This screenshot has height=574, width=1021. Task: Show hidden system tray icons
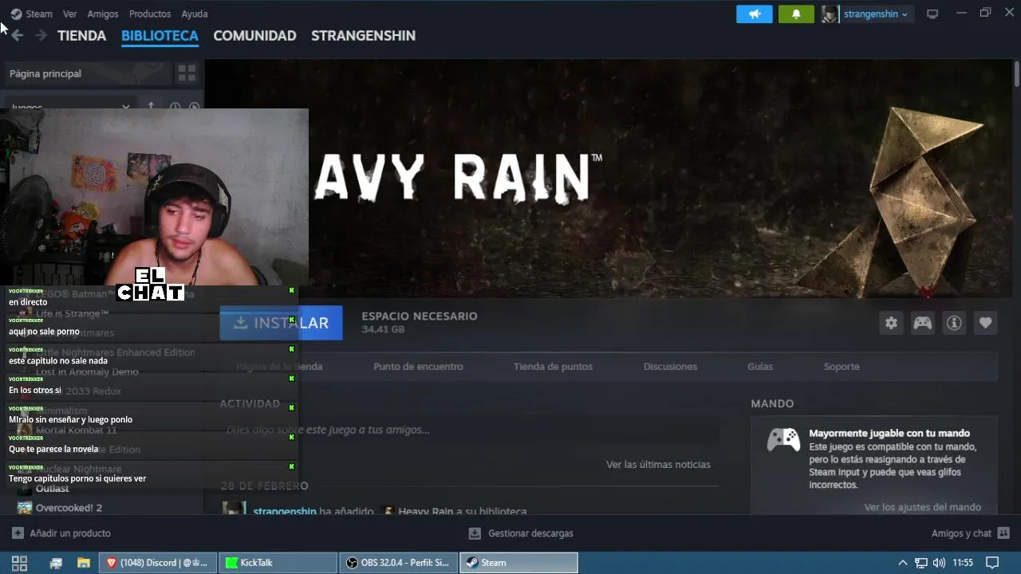tap(902, 563)
